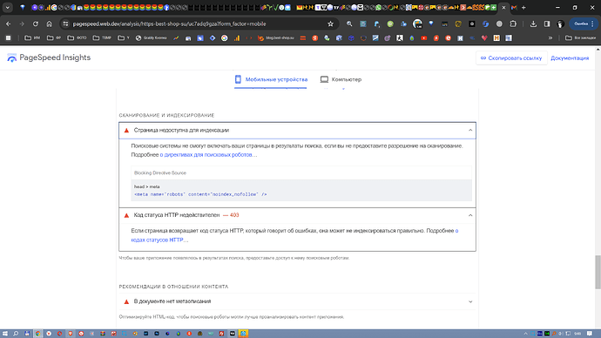Open taskbar search magnifier icon
This screenshot has width=601, height=338.
(x=16, y=334)
